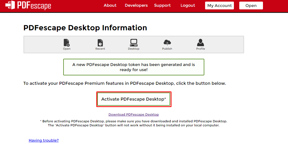Click Logout in the top bar
The height and width of the screenshot is (147, 288).
pos(188,5)
